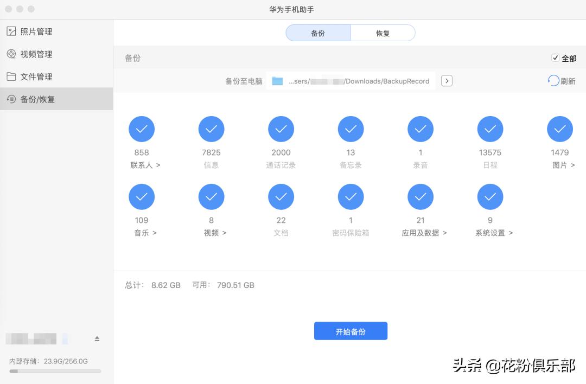Image resolution: width=586 pixels, height=384 pixels.
Task: Click the folder icon in the backup path
Action: coord(278,81)
